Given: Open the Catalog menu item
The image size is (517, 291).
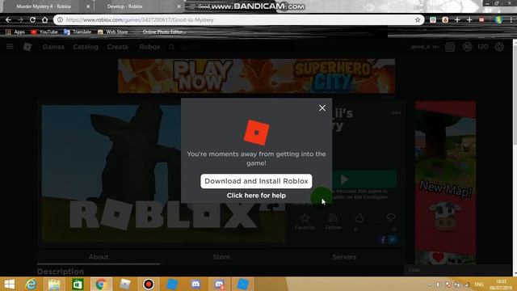Looking at the screenshot, I should point(86,47).
